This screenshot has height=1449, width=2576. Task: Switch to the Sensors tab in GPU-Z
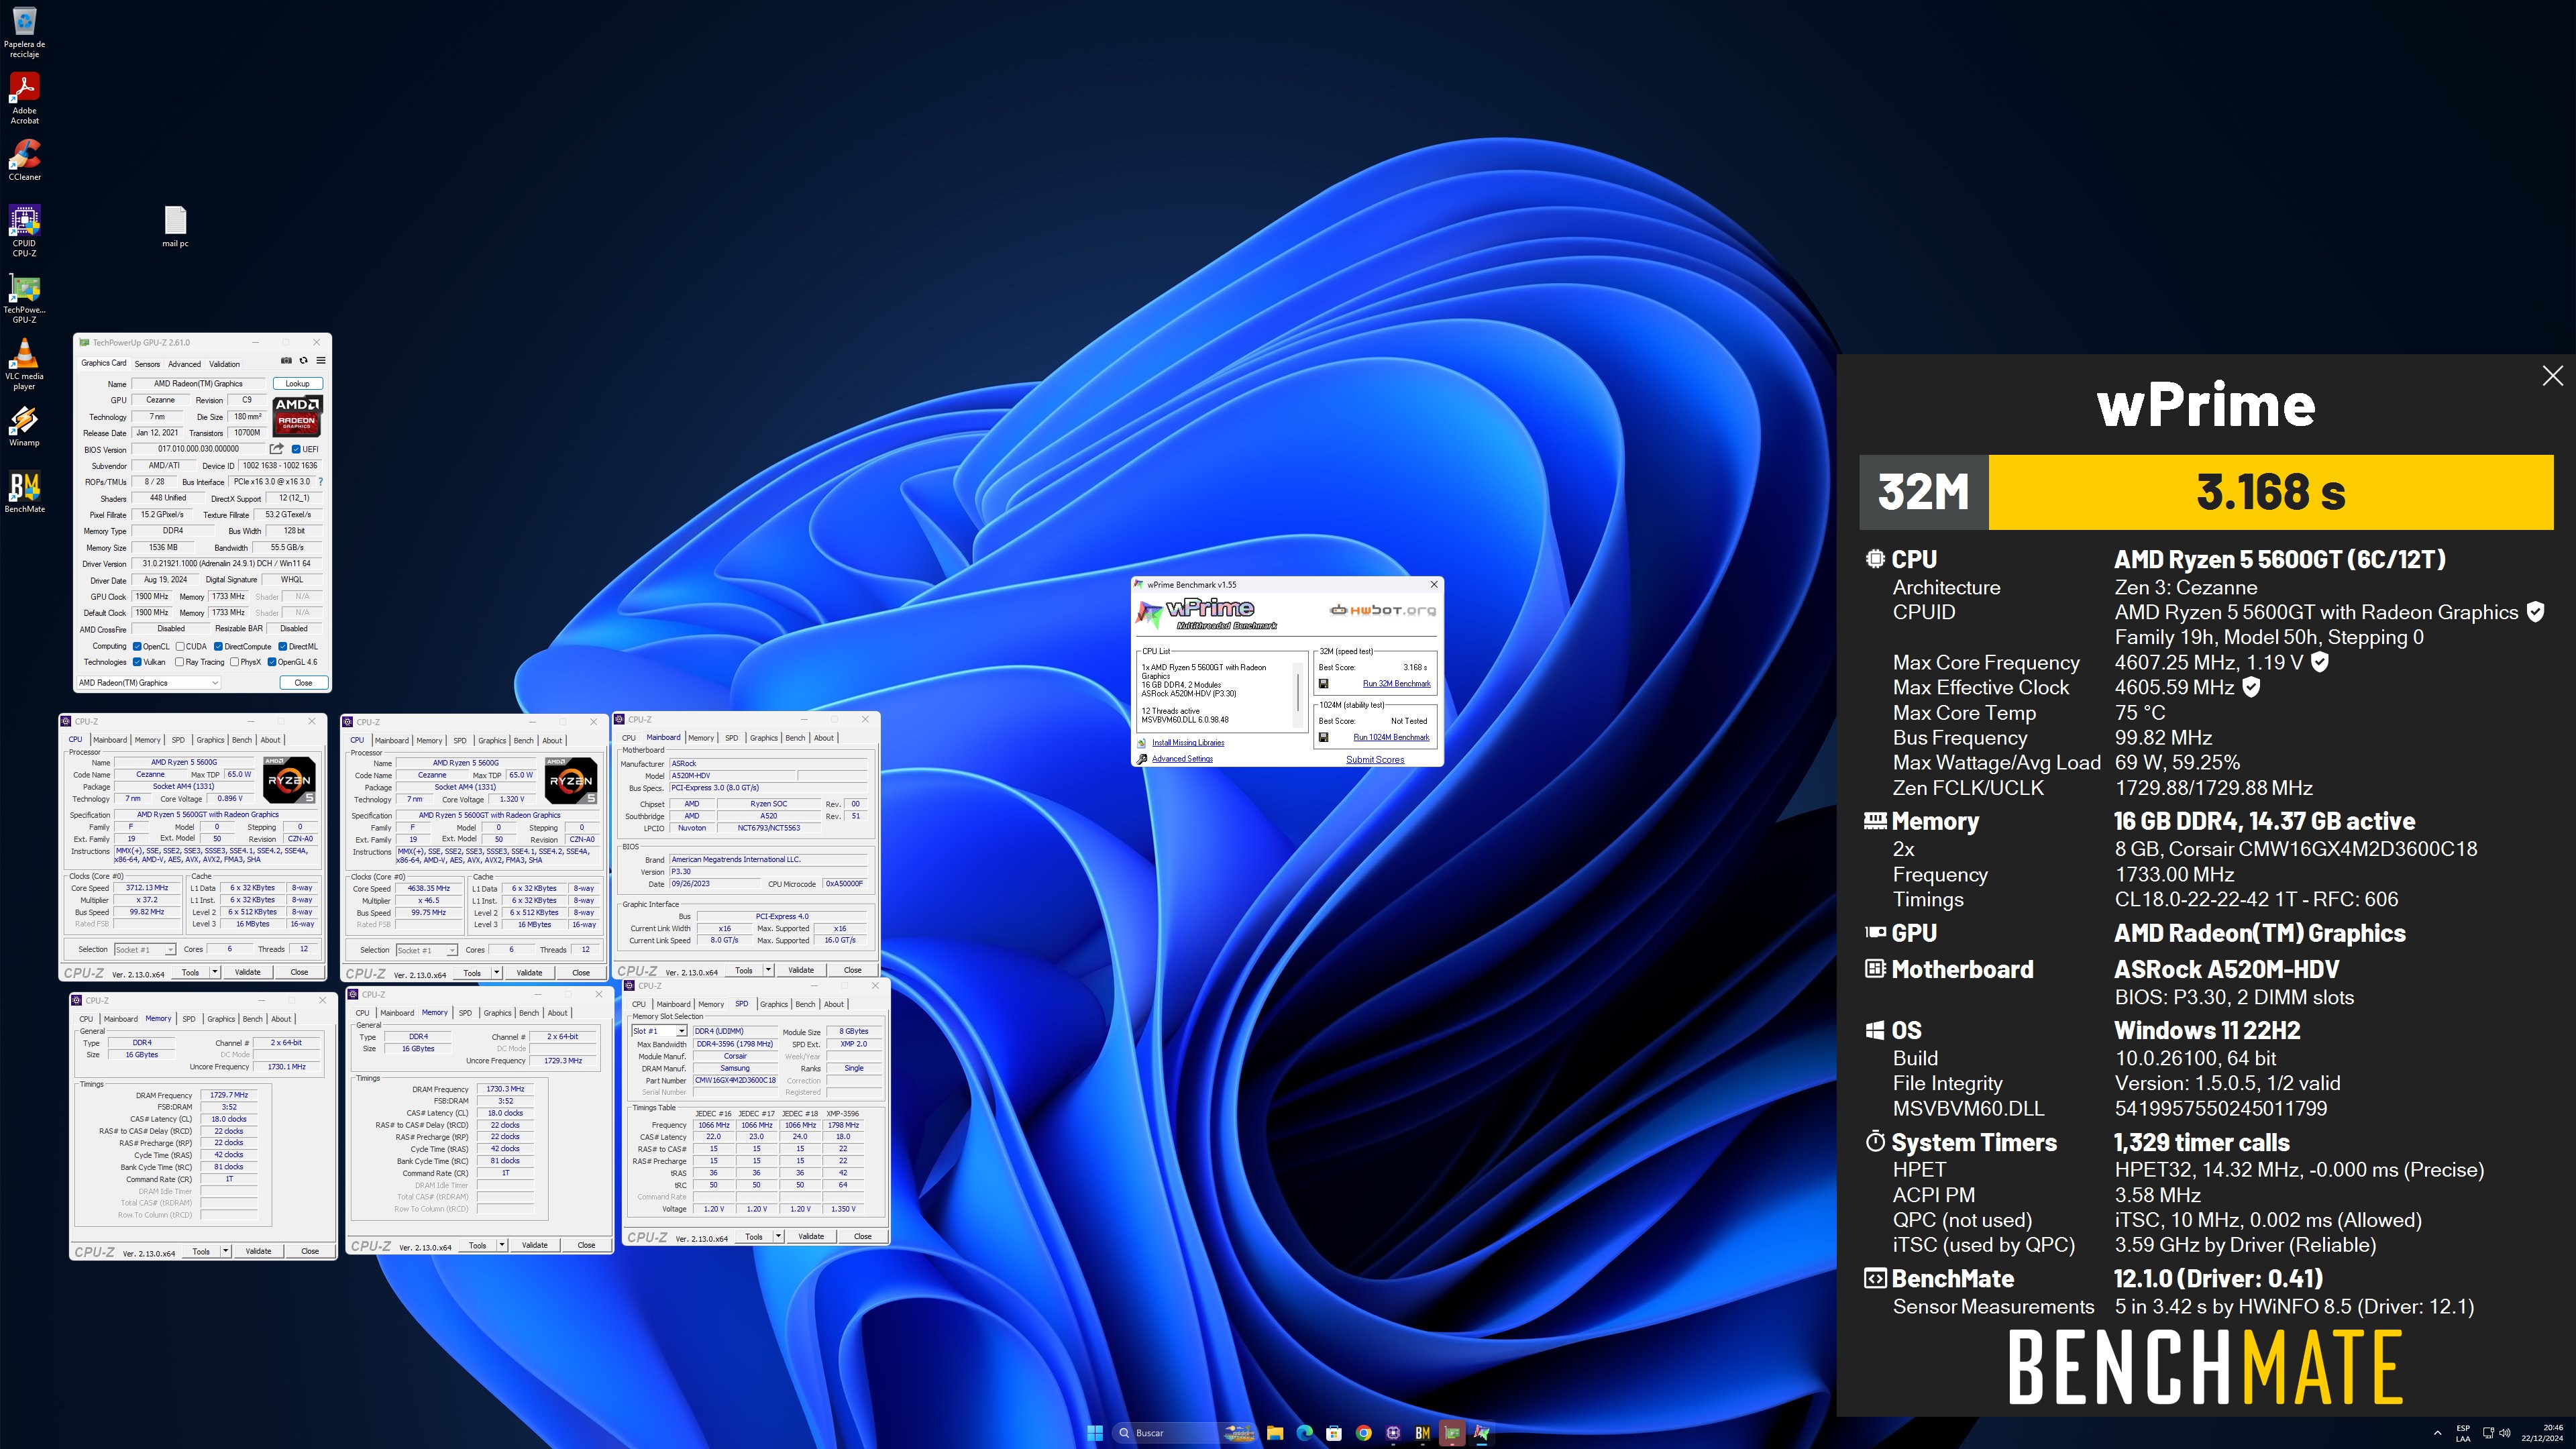147,364
